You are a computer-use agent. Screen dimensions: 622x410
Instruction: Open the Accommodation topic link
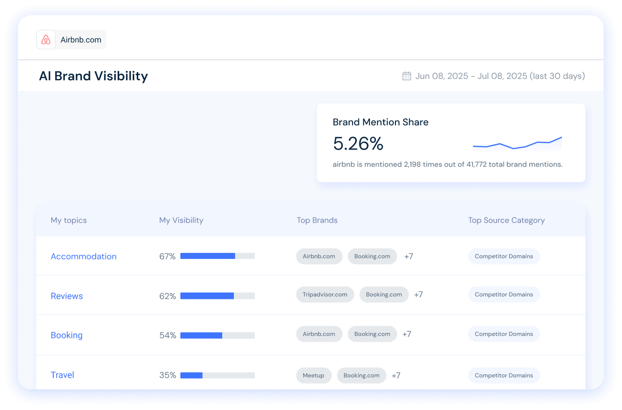pos(83,256)
